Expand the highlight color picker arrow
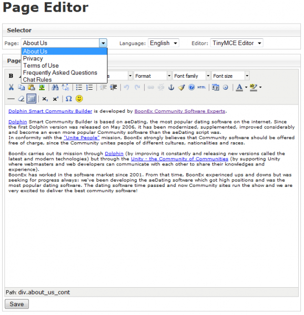The height and width of the screenshot is (315, 304). 260,87
